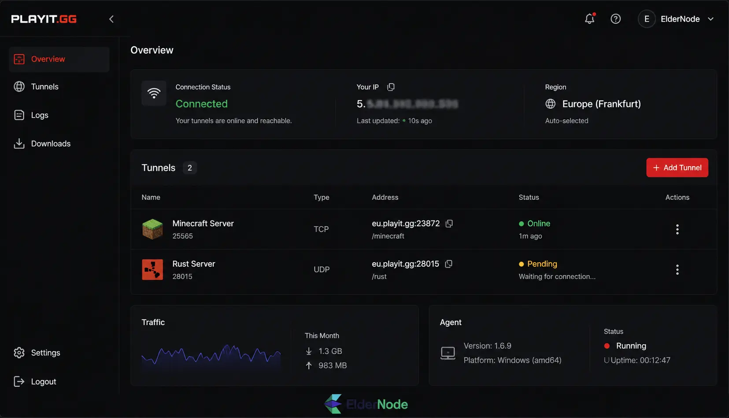
Task: Click the Waiting for connection... text
Action: [x=557, y=276]
